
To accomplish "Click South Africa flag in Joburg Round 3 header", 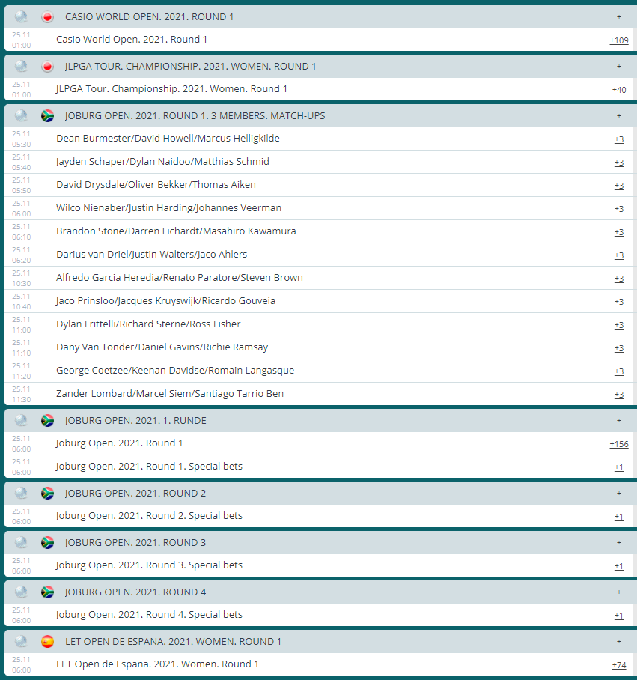I will pos(47,543).
